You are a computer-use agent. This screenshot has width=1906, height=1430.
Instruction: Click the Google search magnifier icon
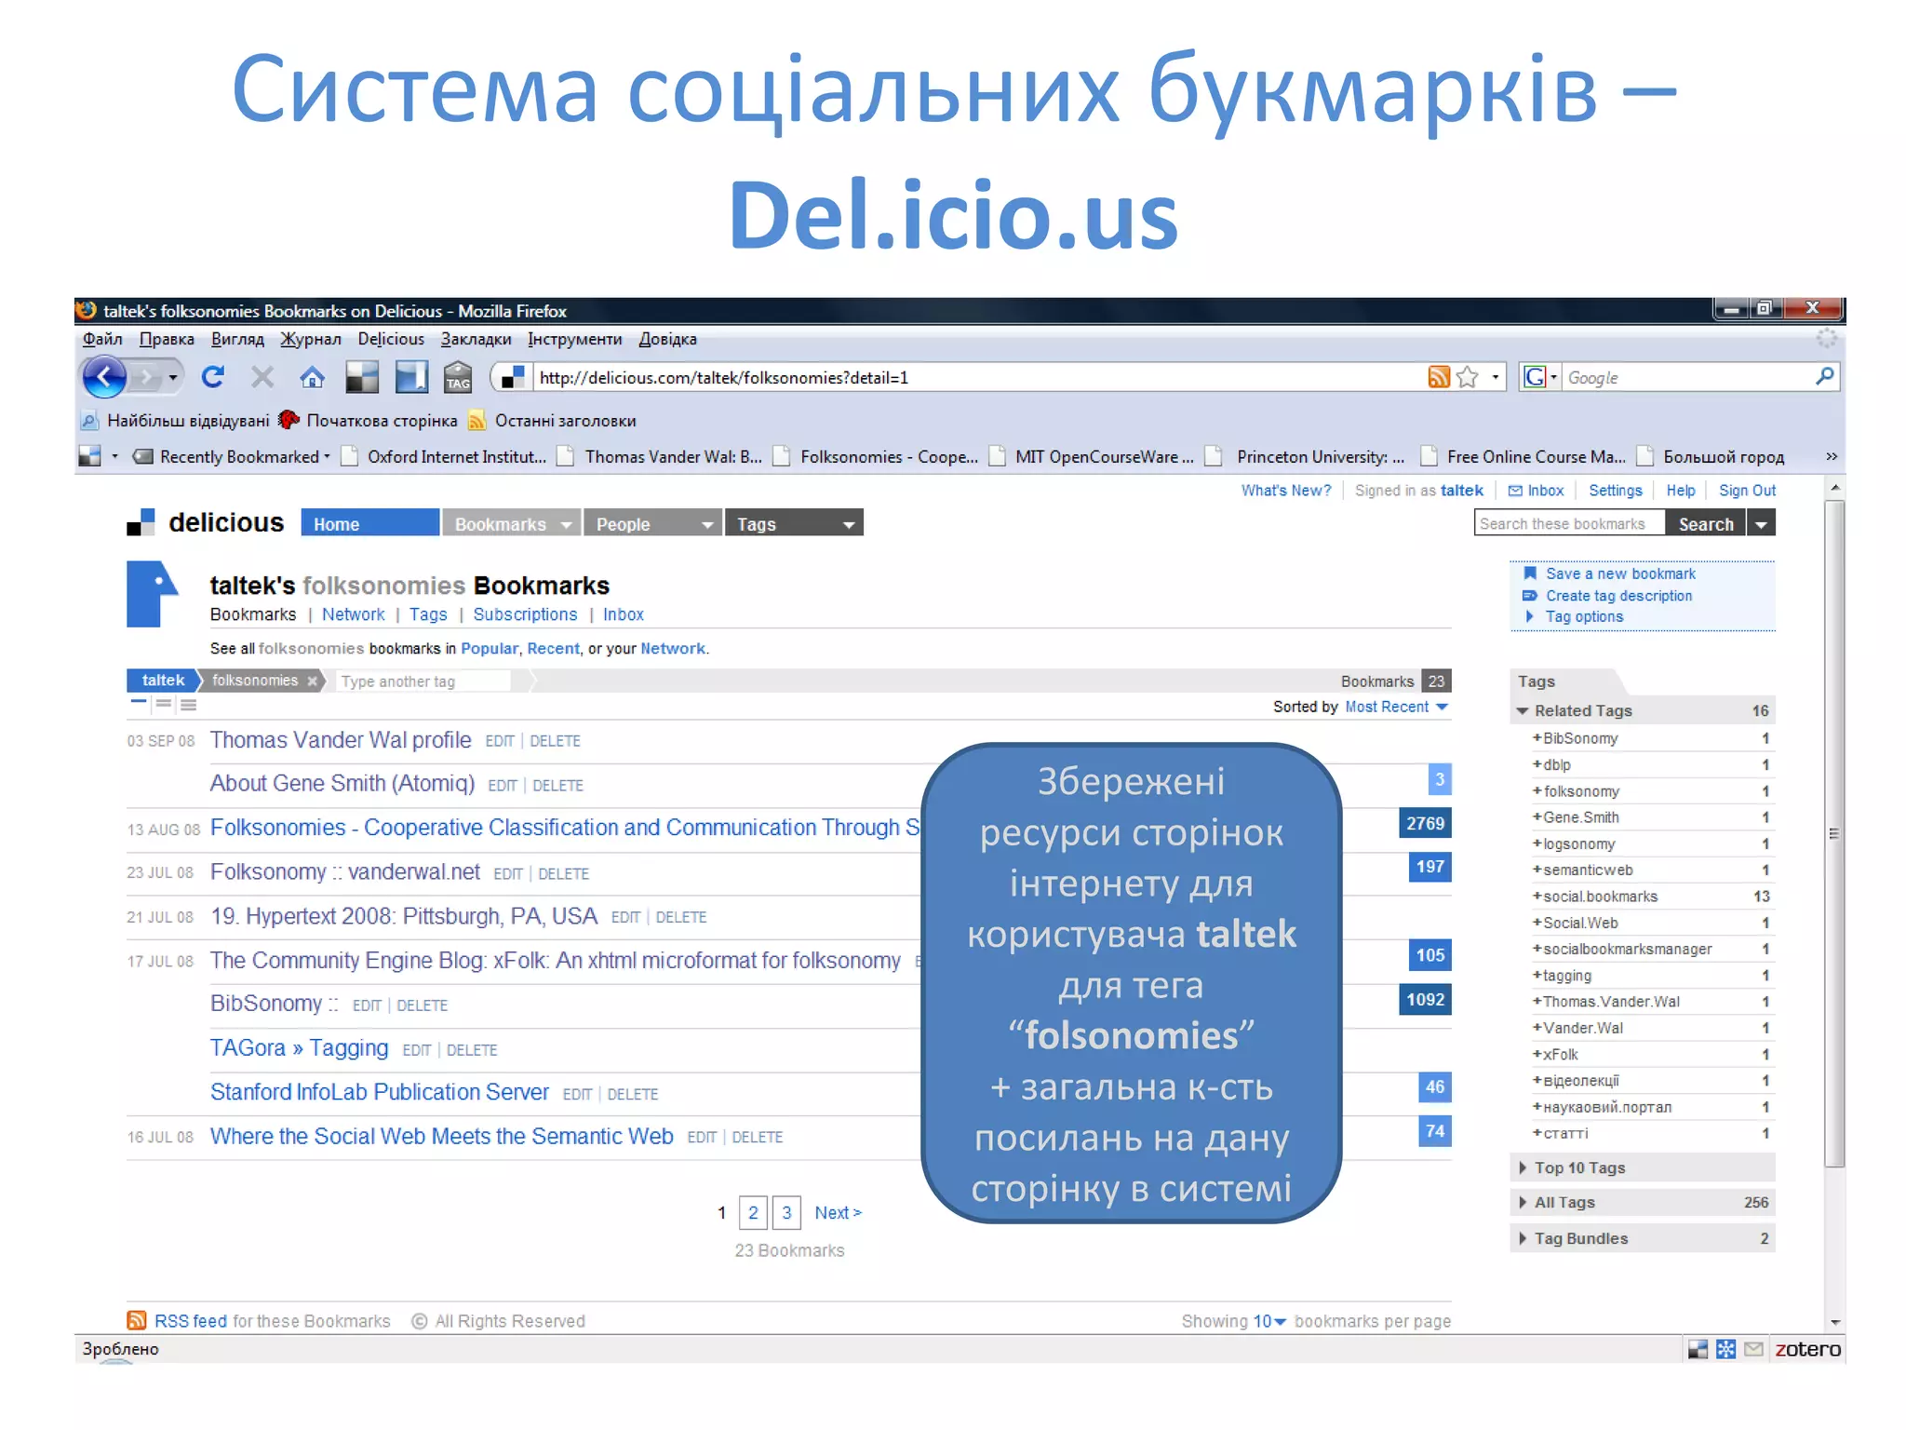[x=1824, y=376]
